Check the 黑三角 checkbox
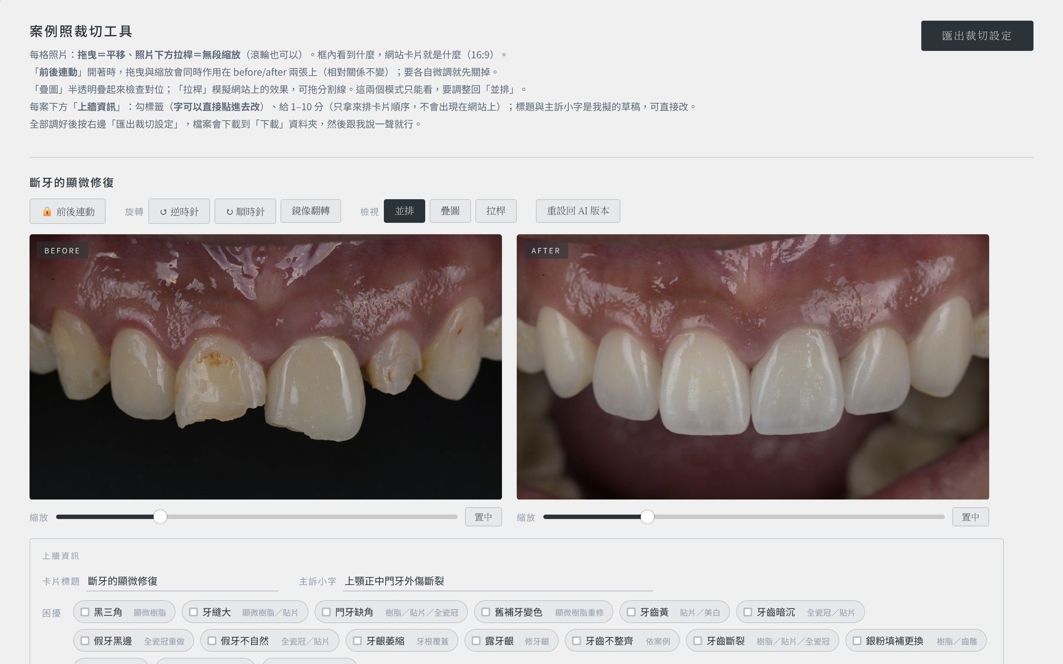 pyautogui.click(x=85, y=612)
